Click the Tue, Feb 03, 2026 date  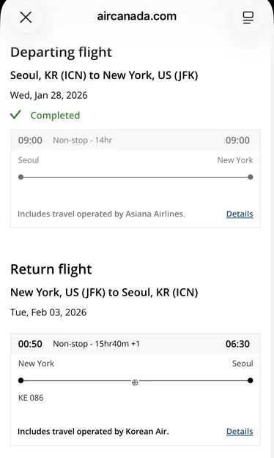tap(48, 312)
